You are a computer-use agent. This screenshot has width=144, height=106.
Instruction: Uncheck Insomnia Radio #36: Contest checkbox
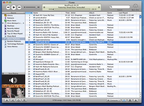[34, 32]
